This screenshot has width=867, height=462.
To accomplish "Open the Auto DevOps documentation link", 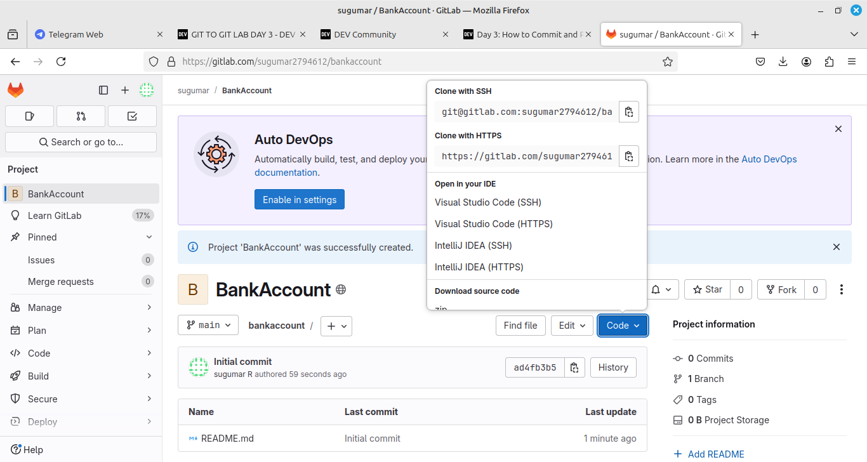I will tap(526, 166).
